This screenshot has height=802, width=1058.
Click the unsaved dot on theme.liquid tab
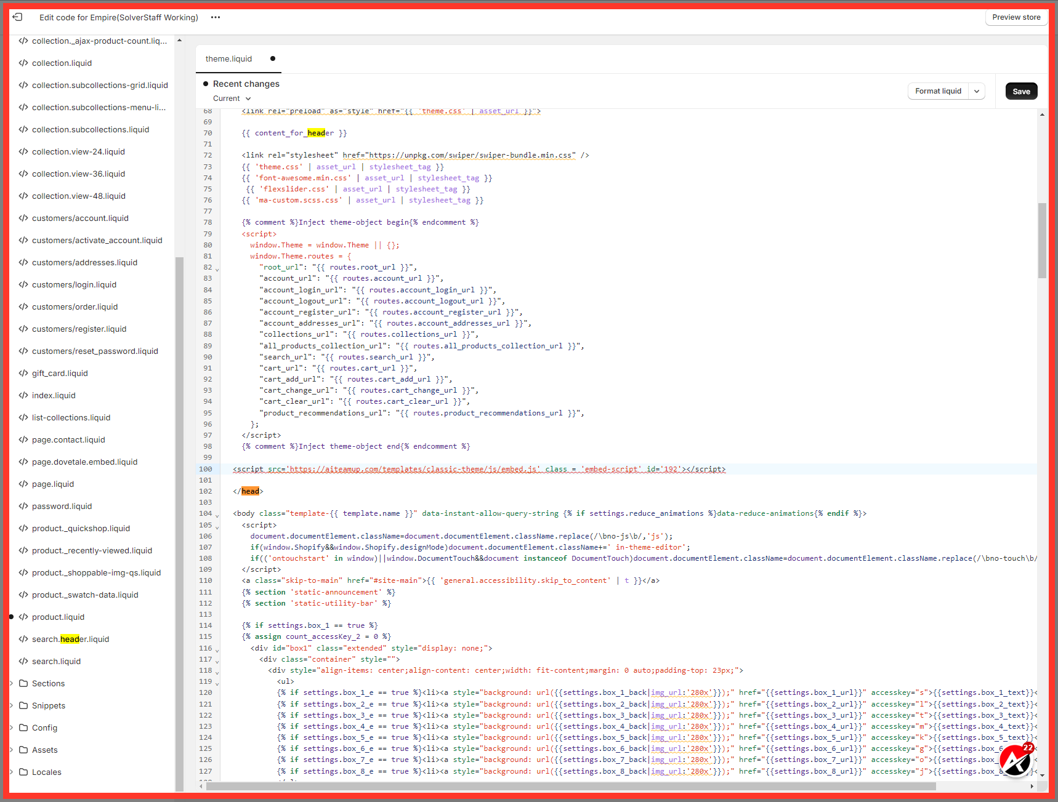[273, 58]
